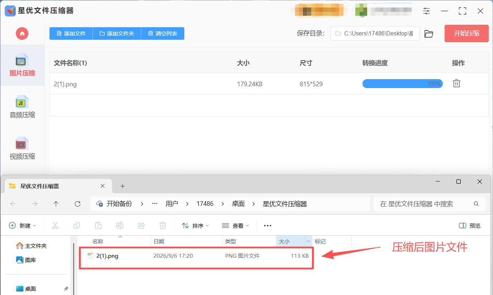The height and width of the screenshot is (295, 493).
Task: Click 17486 breadcrumb segment
Action: [205, 204]
